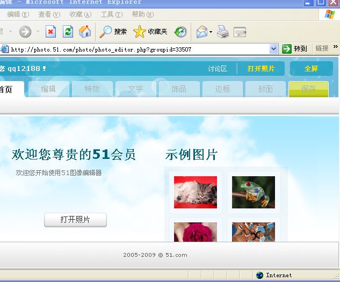Open the View (查看) menu
This screenshot has height=282, width=340.
click(x=49, y=15)
